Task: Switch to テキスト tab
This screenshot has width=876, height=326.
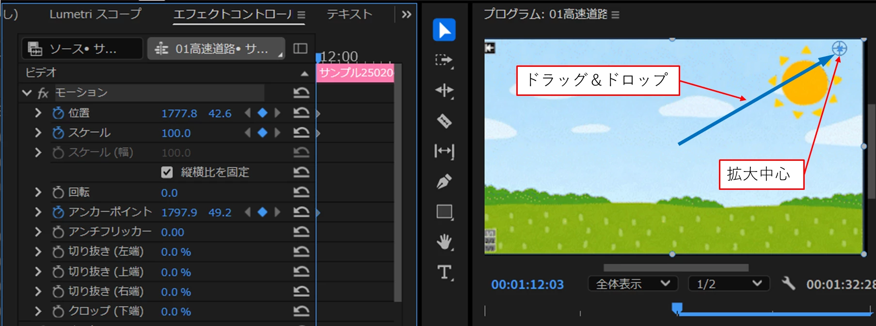Action: [349, 15]
